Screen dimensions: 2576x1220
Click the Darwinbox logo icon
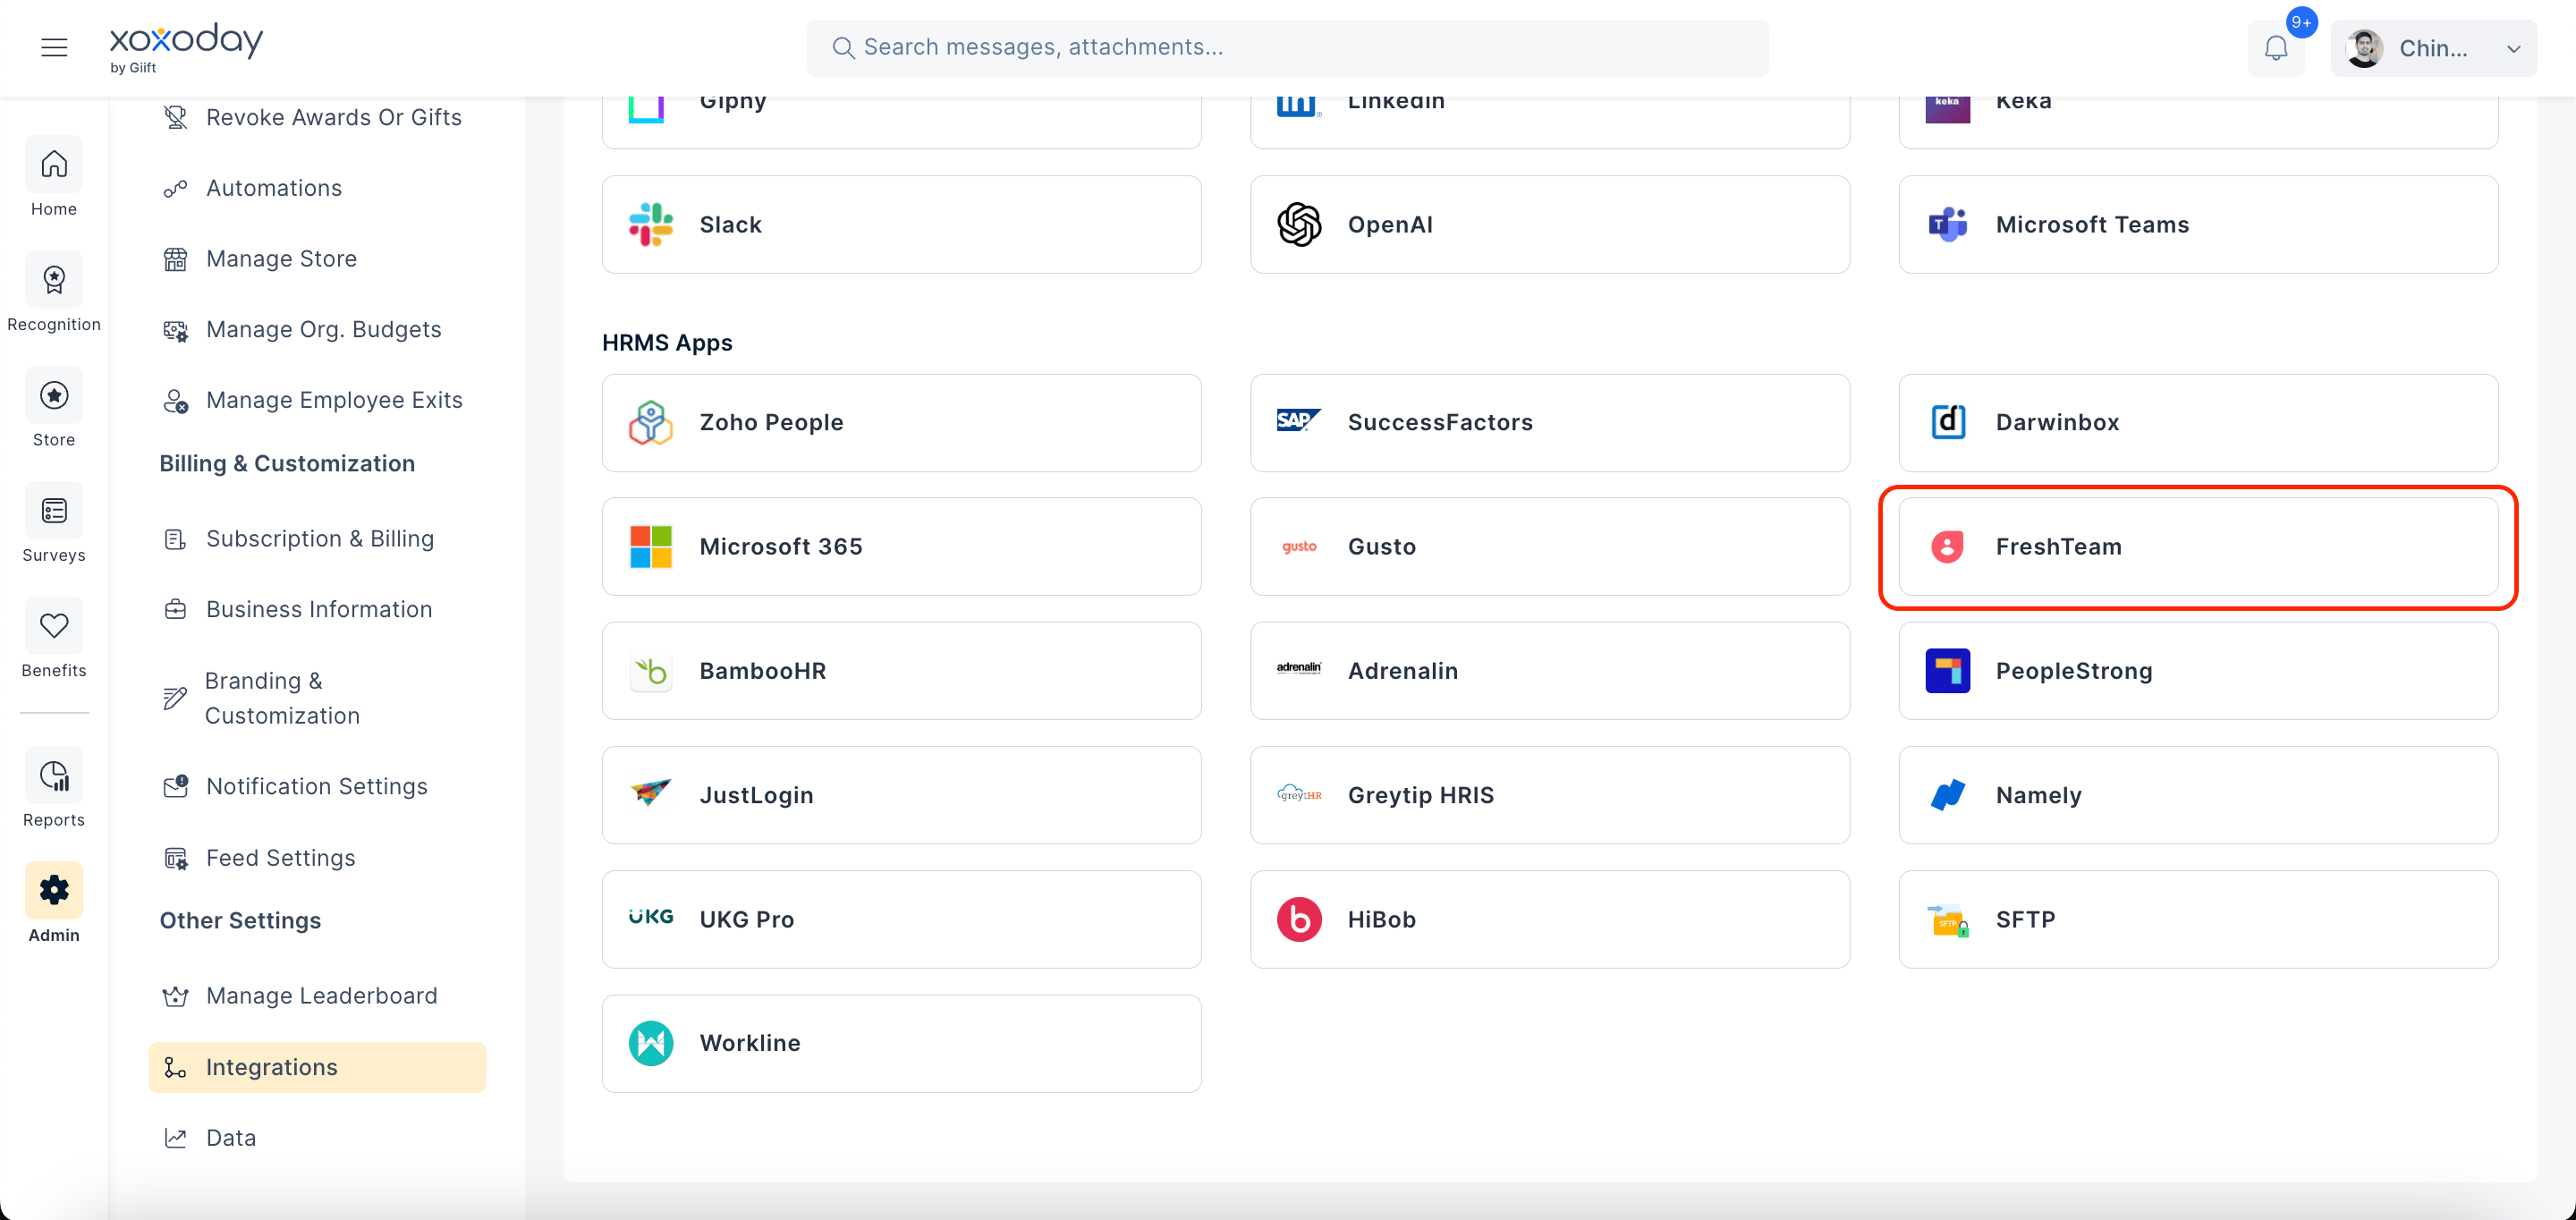click(x=1947, y=423)
